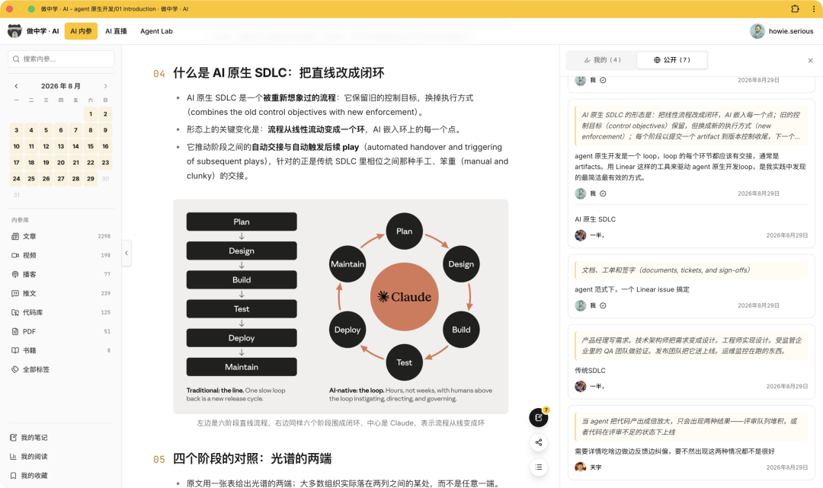
Task: Open 我的阅读 reading stats
Action: (60, 457)
